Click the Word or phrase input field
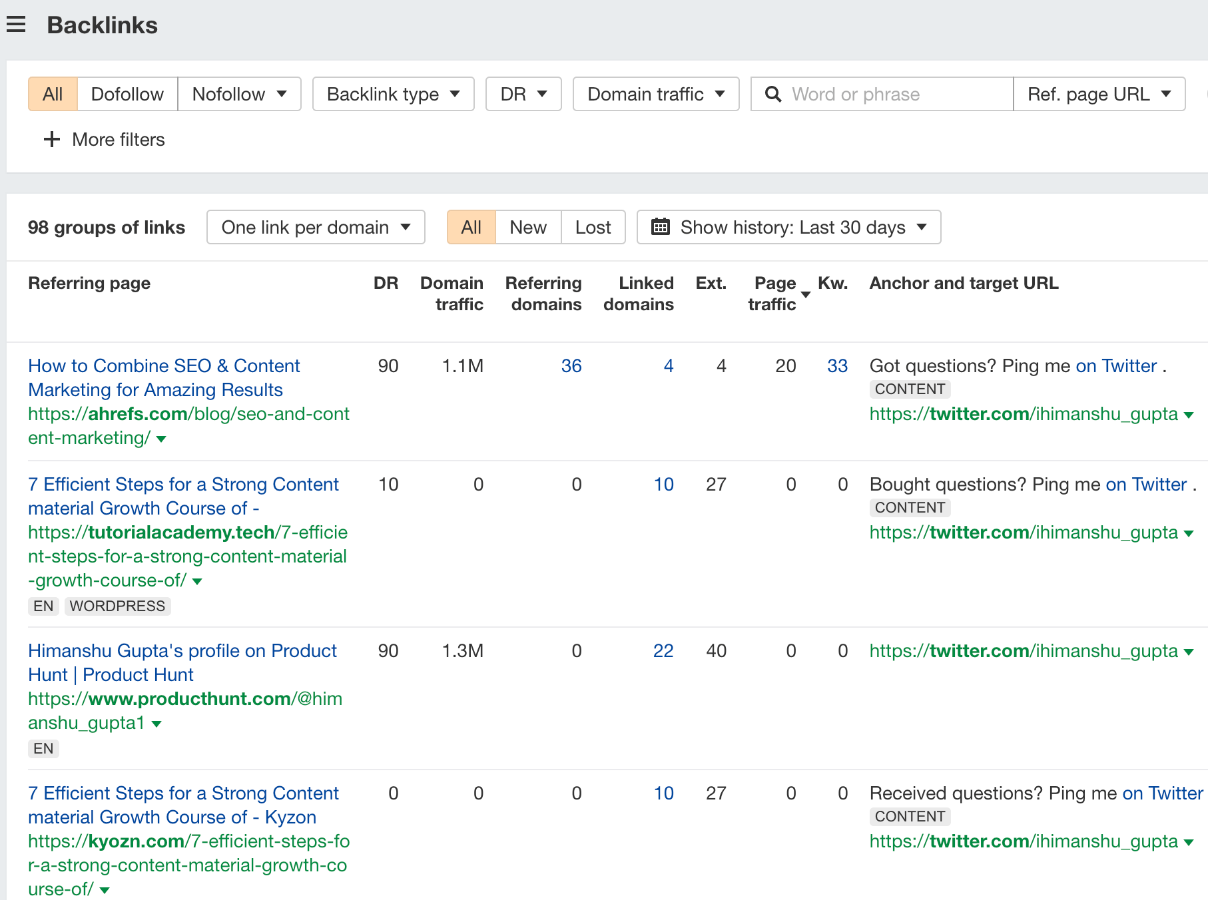Viewport: 1208px width, 900px height. (879, 94)
